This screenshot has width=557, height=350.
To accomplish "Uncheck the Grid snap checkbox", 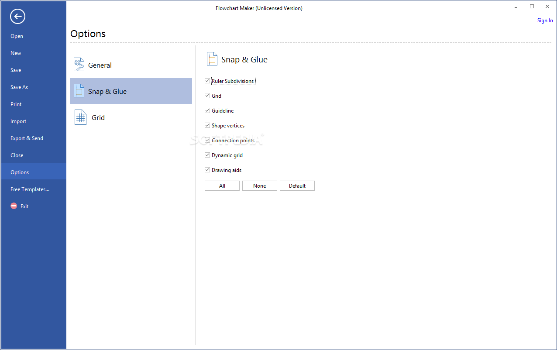I will (x=207, y=96).
